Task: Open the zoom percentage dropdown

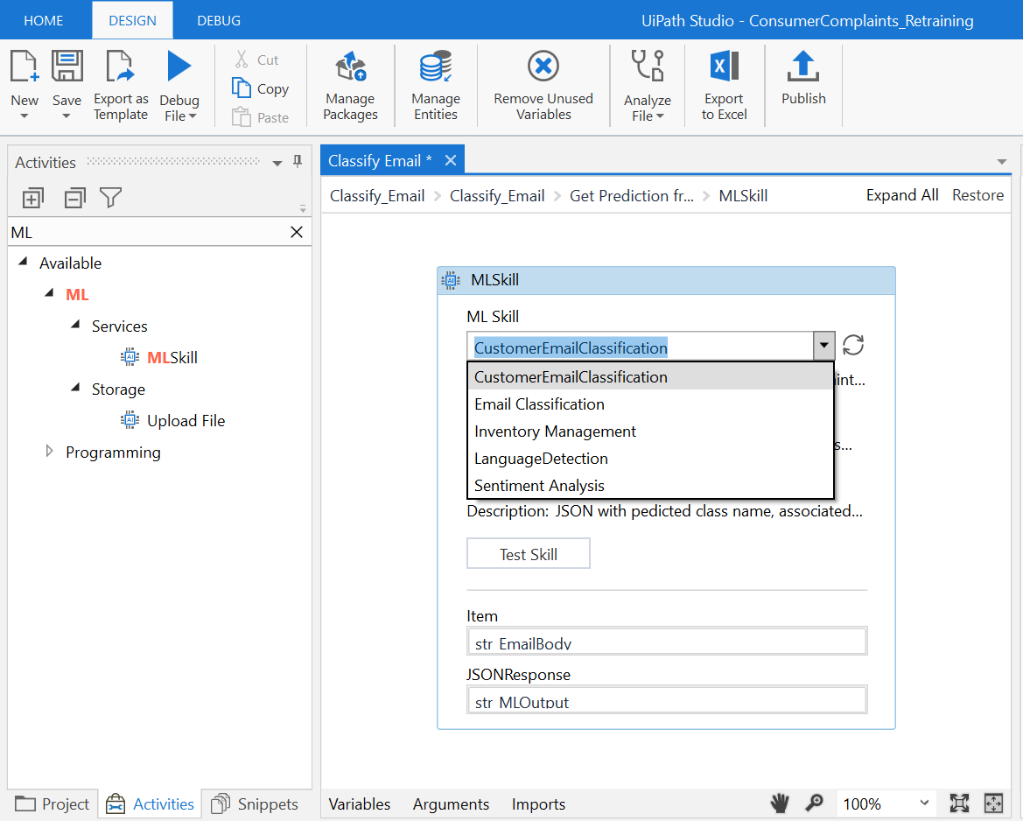Action: pyautogui.click(x=924, y=803)
